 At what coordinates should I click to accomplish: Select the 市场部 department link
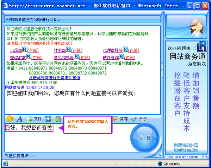click(16, 51)
